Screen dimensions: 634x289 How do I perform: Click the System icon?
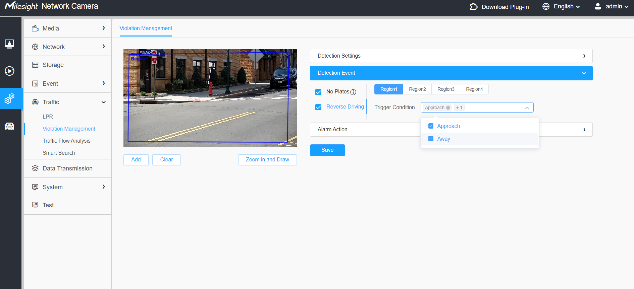tap(35, 187)
